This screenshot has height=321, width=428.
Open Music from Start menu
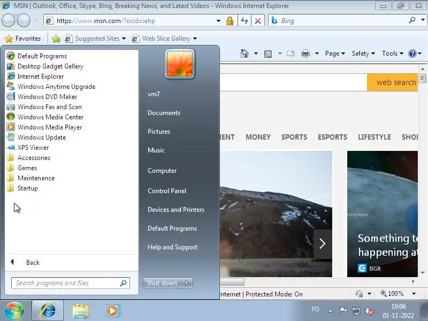(x=156, y=150)
